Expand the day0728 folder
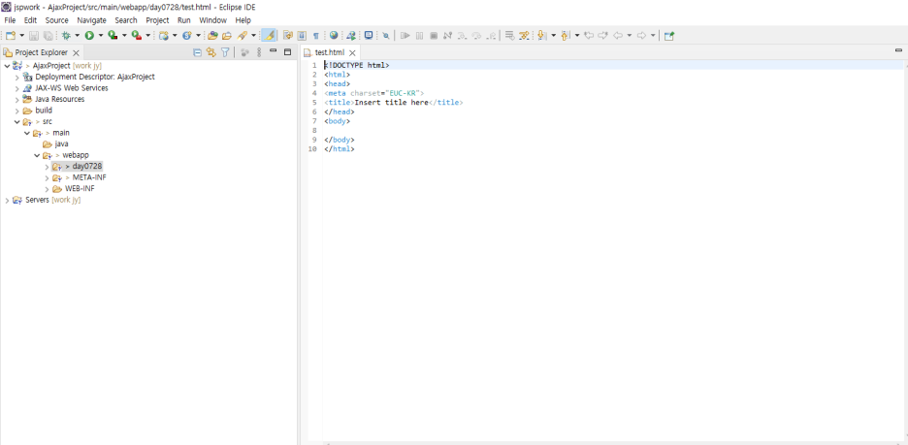The height and width of the screenshot is (445, 908). click(47, 167)
